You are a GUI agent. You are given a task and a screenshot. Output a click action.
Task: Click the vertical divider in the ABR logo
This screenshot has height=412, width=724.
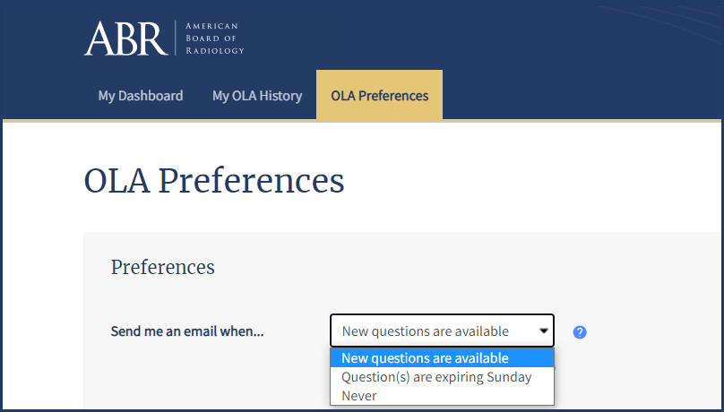coord(177,39)
